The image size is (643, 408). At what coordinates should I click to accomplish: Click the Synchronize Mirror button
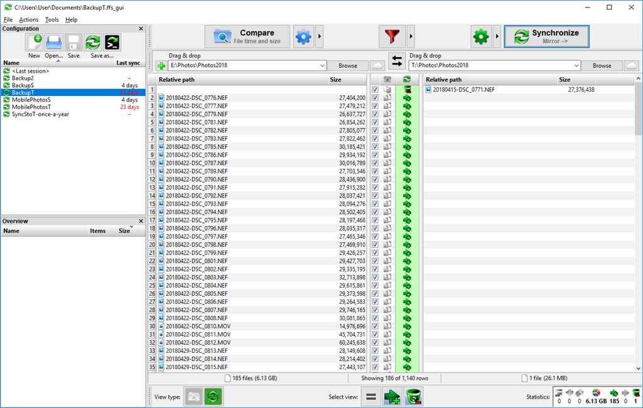(x=547, y=37)
